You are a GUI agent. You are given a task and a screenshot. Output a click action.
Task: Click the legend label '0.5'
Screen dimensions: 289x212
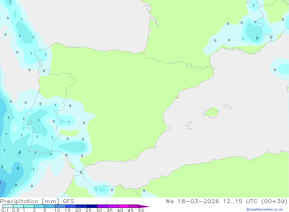16,210
